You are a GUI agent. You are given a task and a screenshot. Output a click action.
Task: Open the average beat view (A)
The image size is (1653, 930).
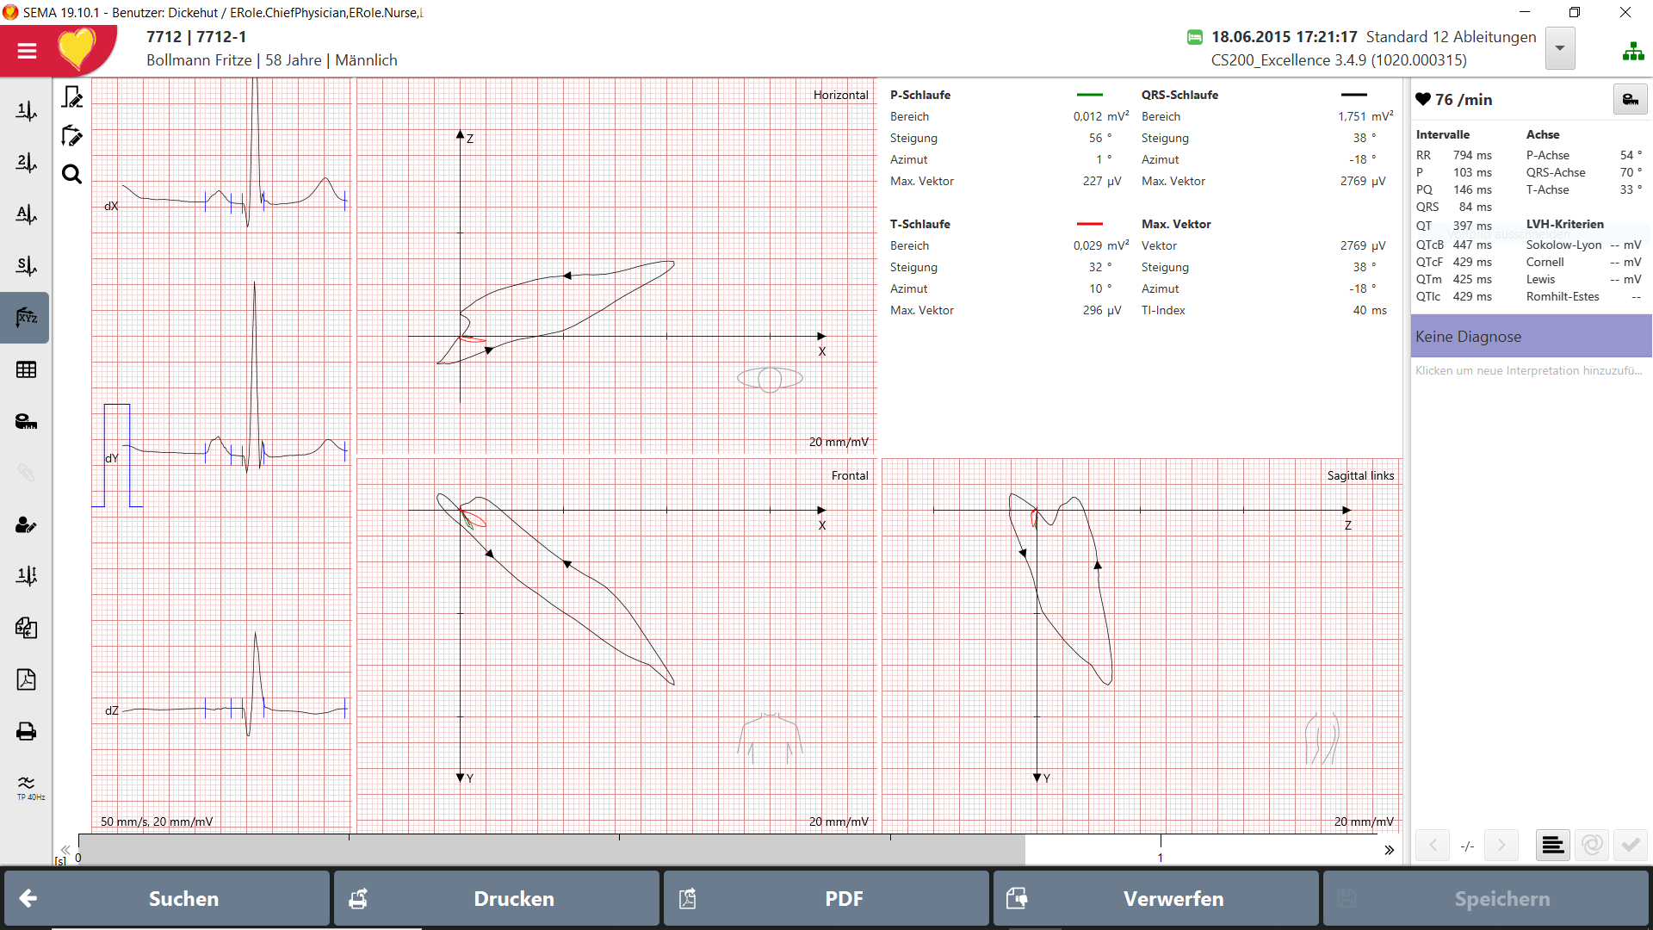pos(26,214)
